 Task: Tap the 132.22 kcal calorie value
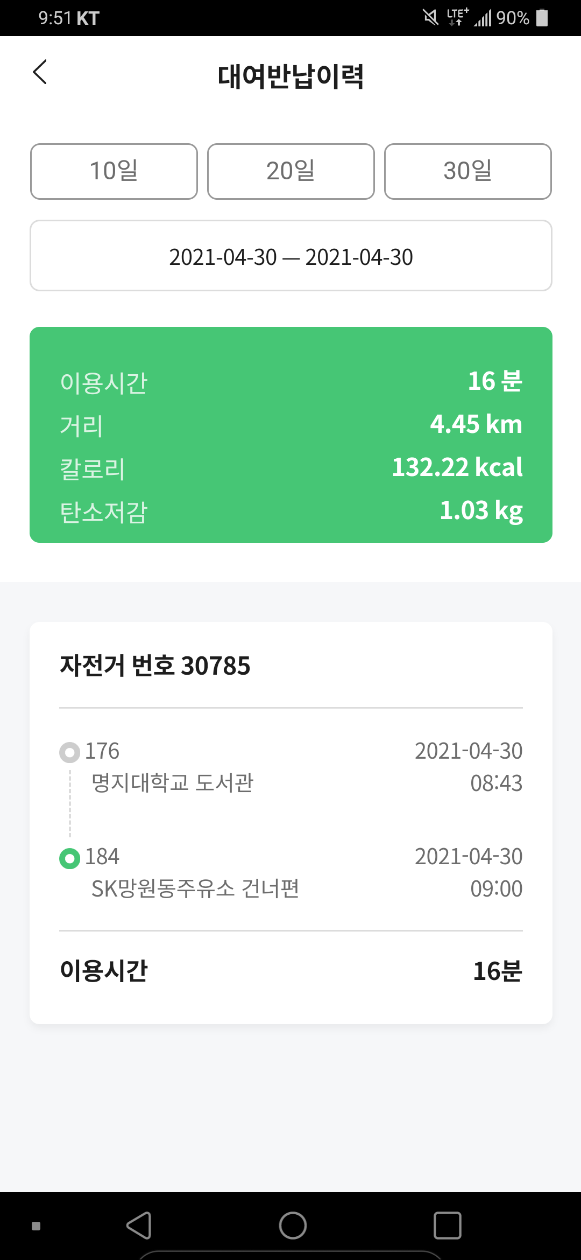[x=457, y=467]
